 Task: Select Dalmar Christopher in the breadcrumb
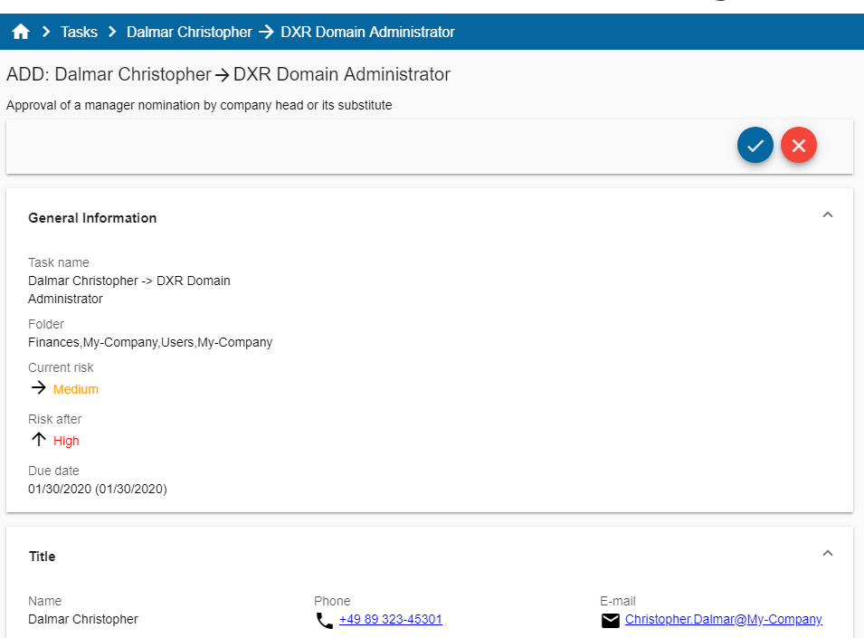[x=189, y=33]
